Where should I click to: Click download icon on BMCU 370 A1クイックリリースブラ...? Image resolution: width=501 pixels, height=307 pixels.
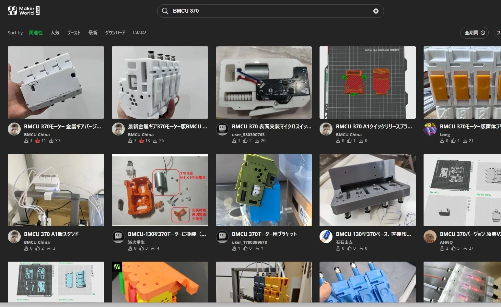pyautogui.click(x=361, y=141)
